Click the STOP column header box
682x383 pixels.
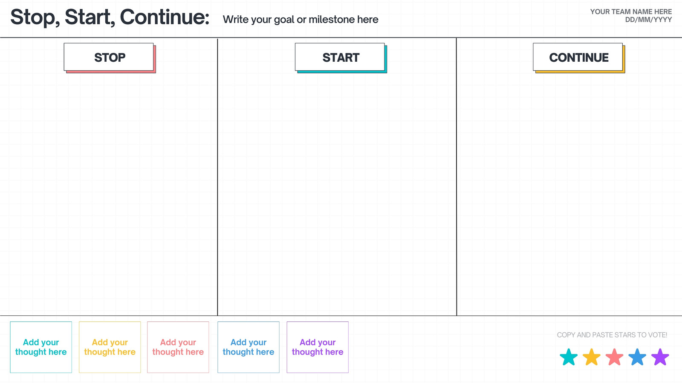110,58
